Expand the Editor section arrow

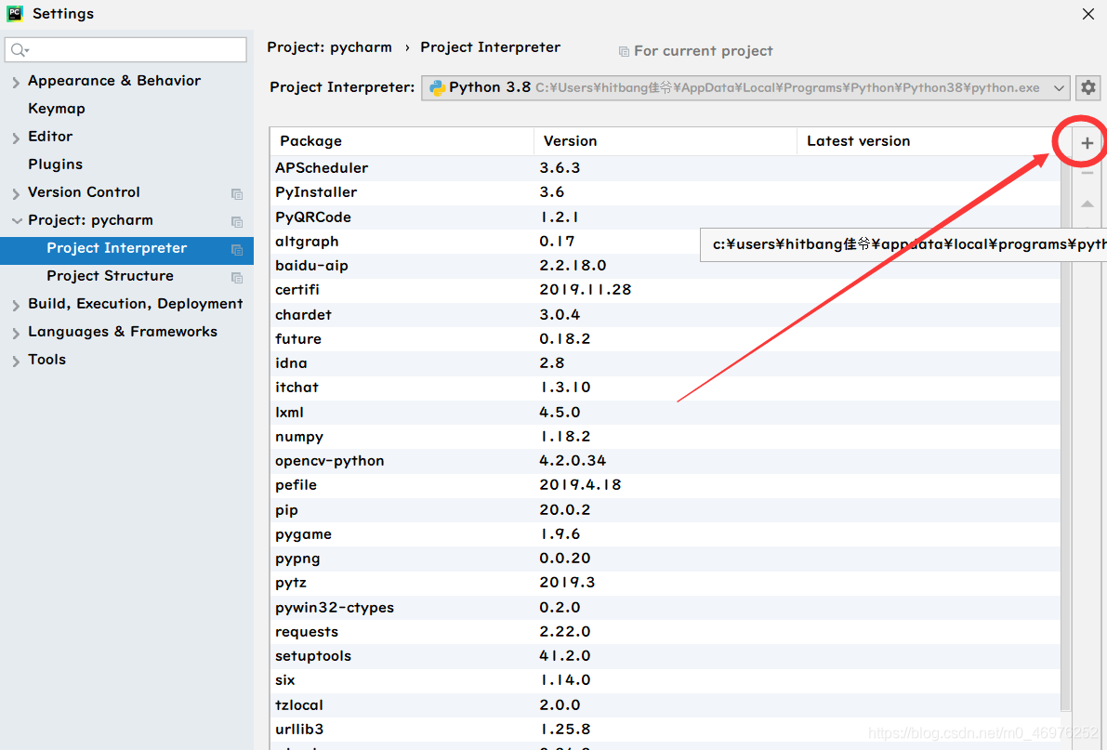[x=16, y=138]
